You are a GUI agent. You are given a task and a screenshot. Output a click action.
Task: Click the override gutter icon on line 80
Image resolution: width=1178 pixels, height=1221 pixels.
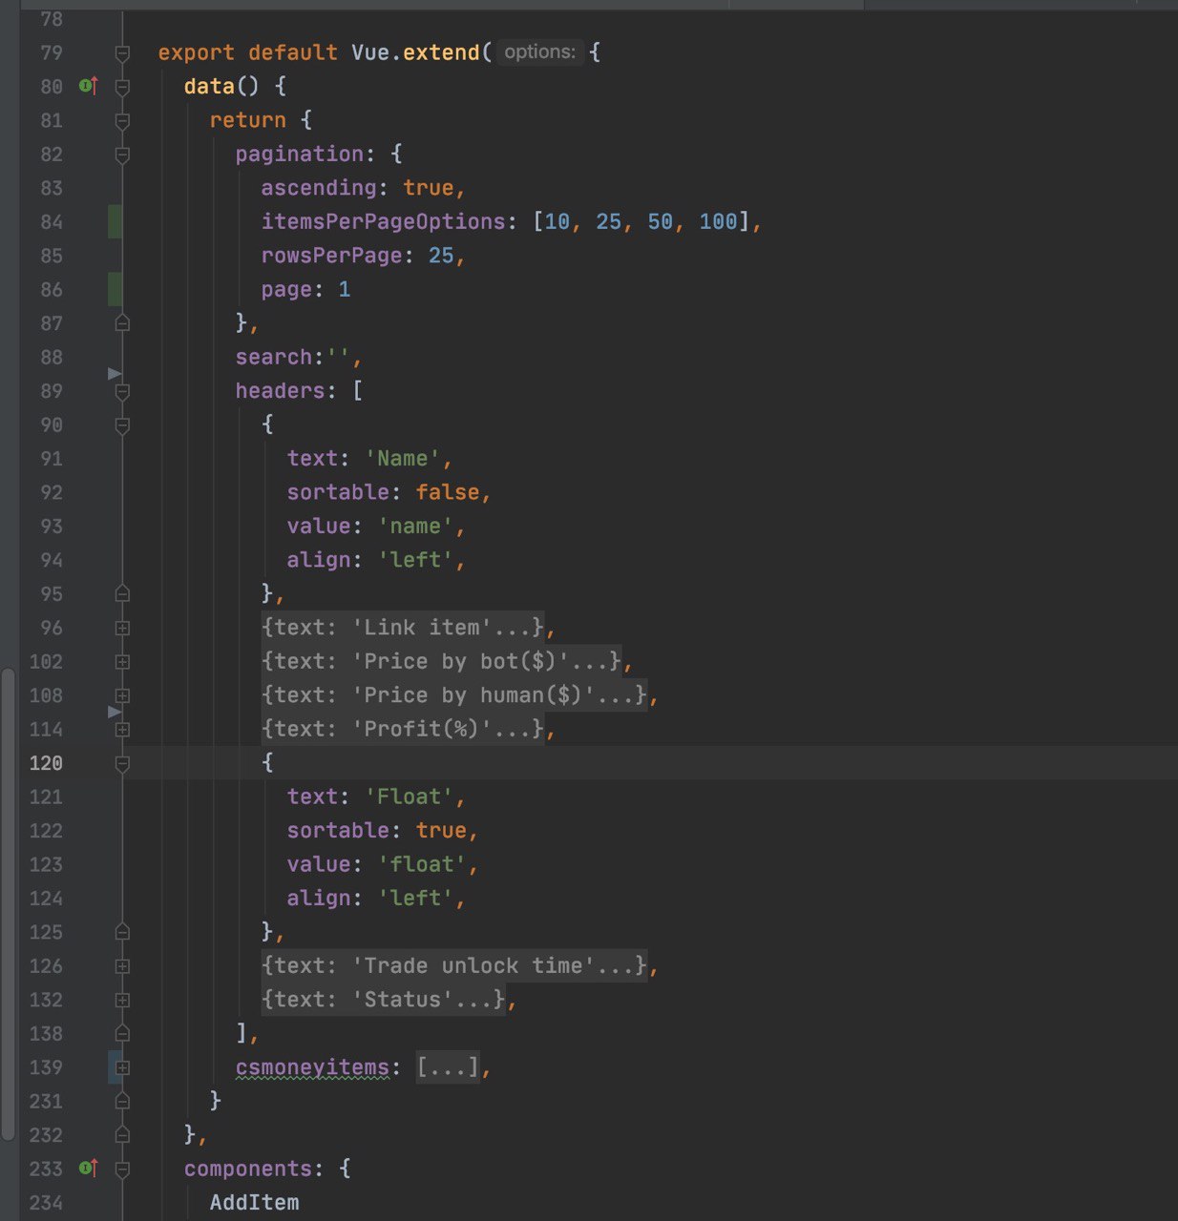coord(88,86)
